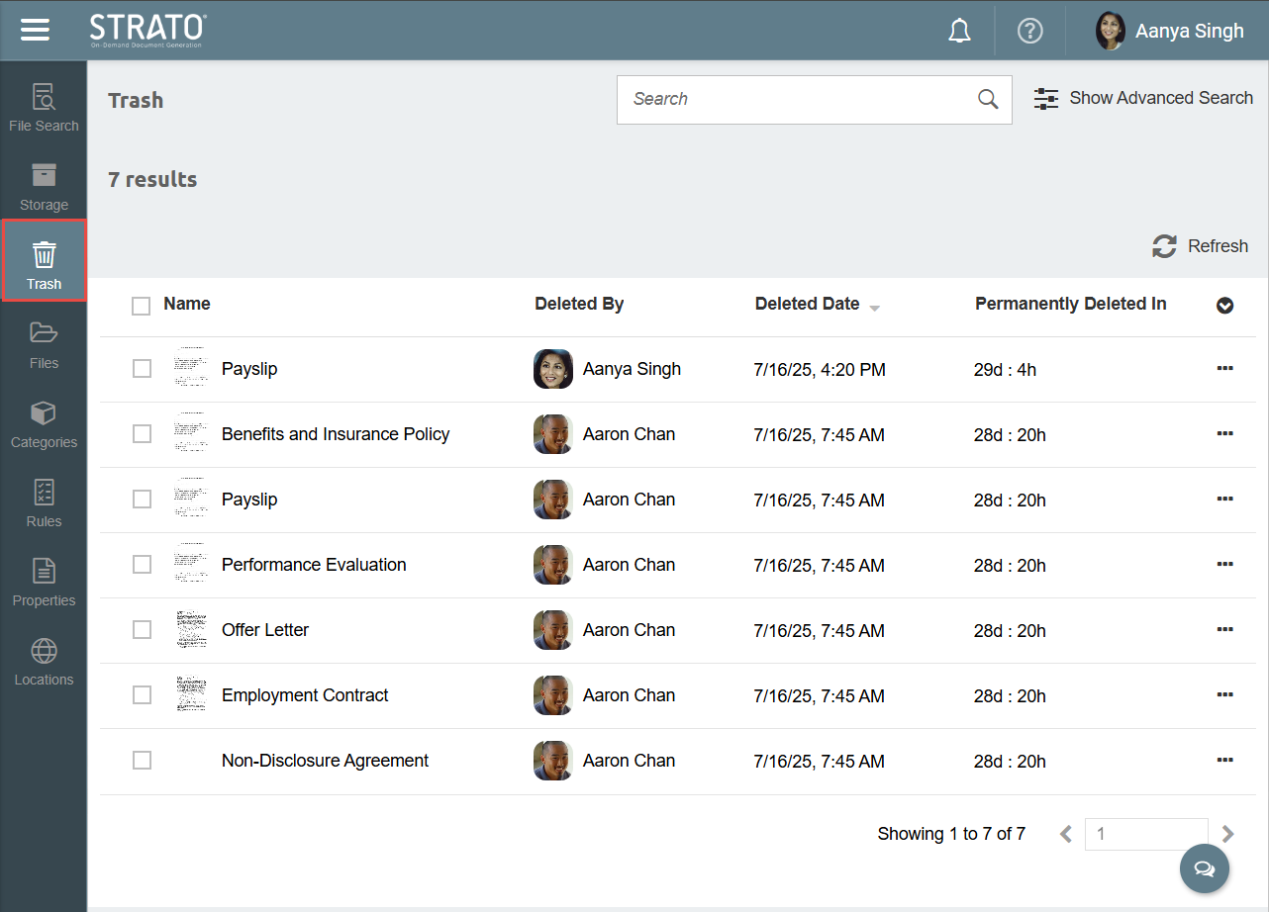Open the actions menu for Performance Evaluation
The height and width of the screenshot is (912, 1269).
click(1224, 565)
